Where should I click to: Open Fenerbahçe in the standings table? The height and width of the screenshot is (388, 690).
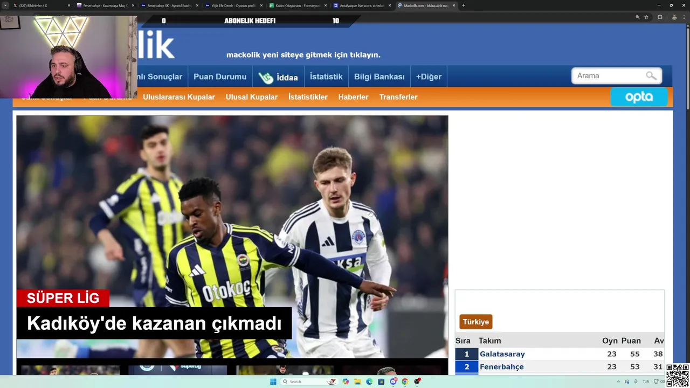pyautogui.click(x=502, y=367)
